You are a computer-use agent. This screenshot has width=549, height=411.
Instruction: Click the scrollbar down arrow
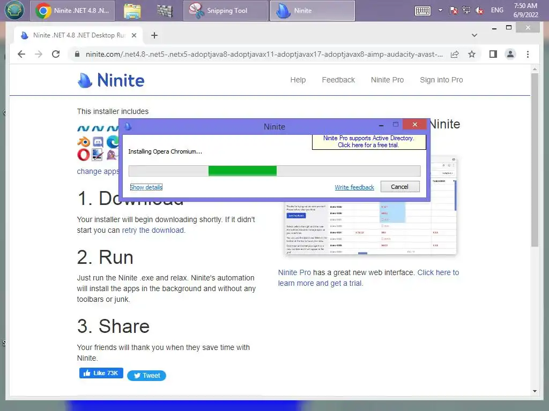pyautogui.click(x=535, y=391)
